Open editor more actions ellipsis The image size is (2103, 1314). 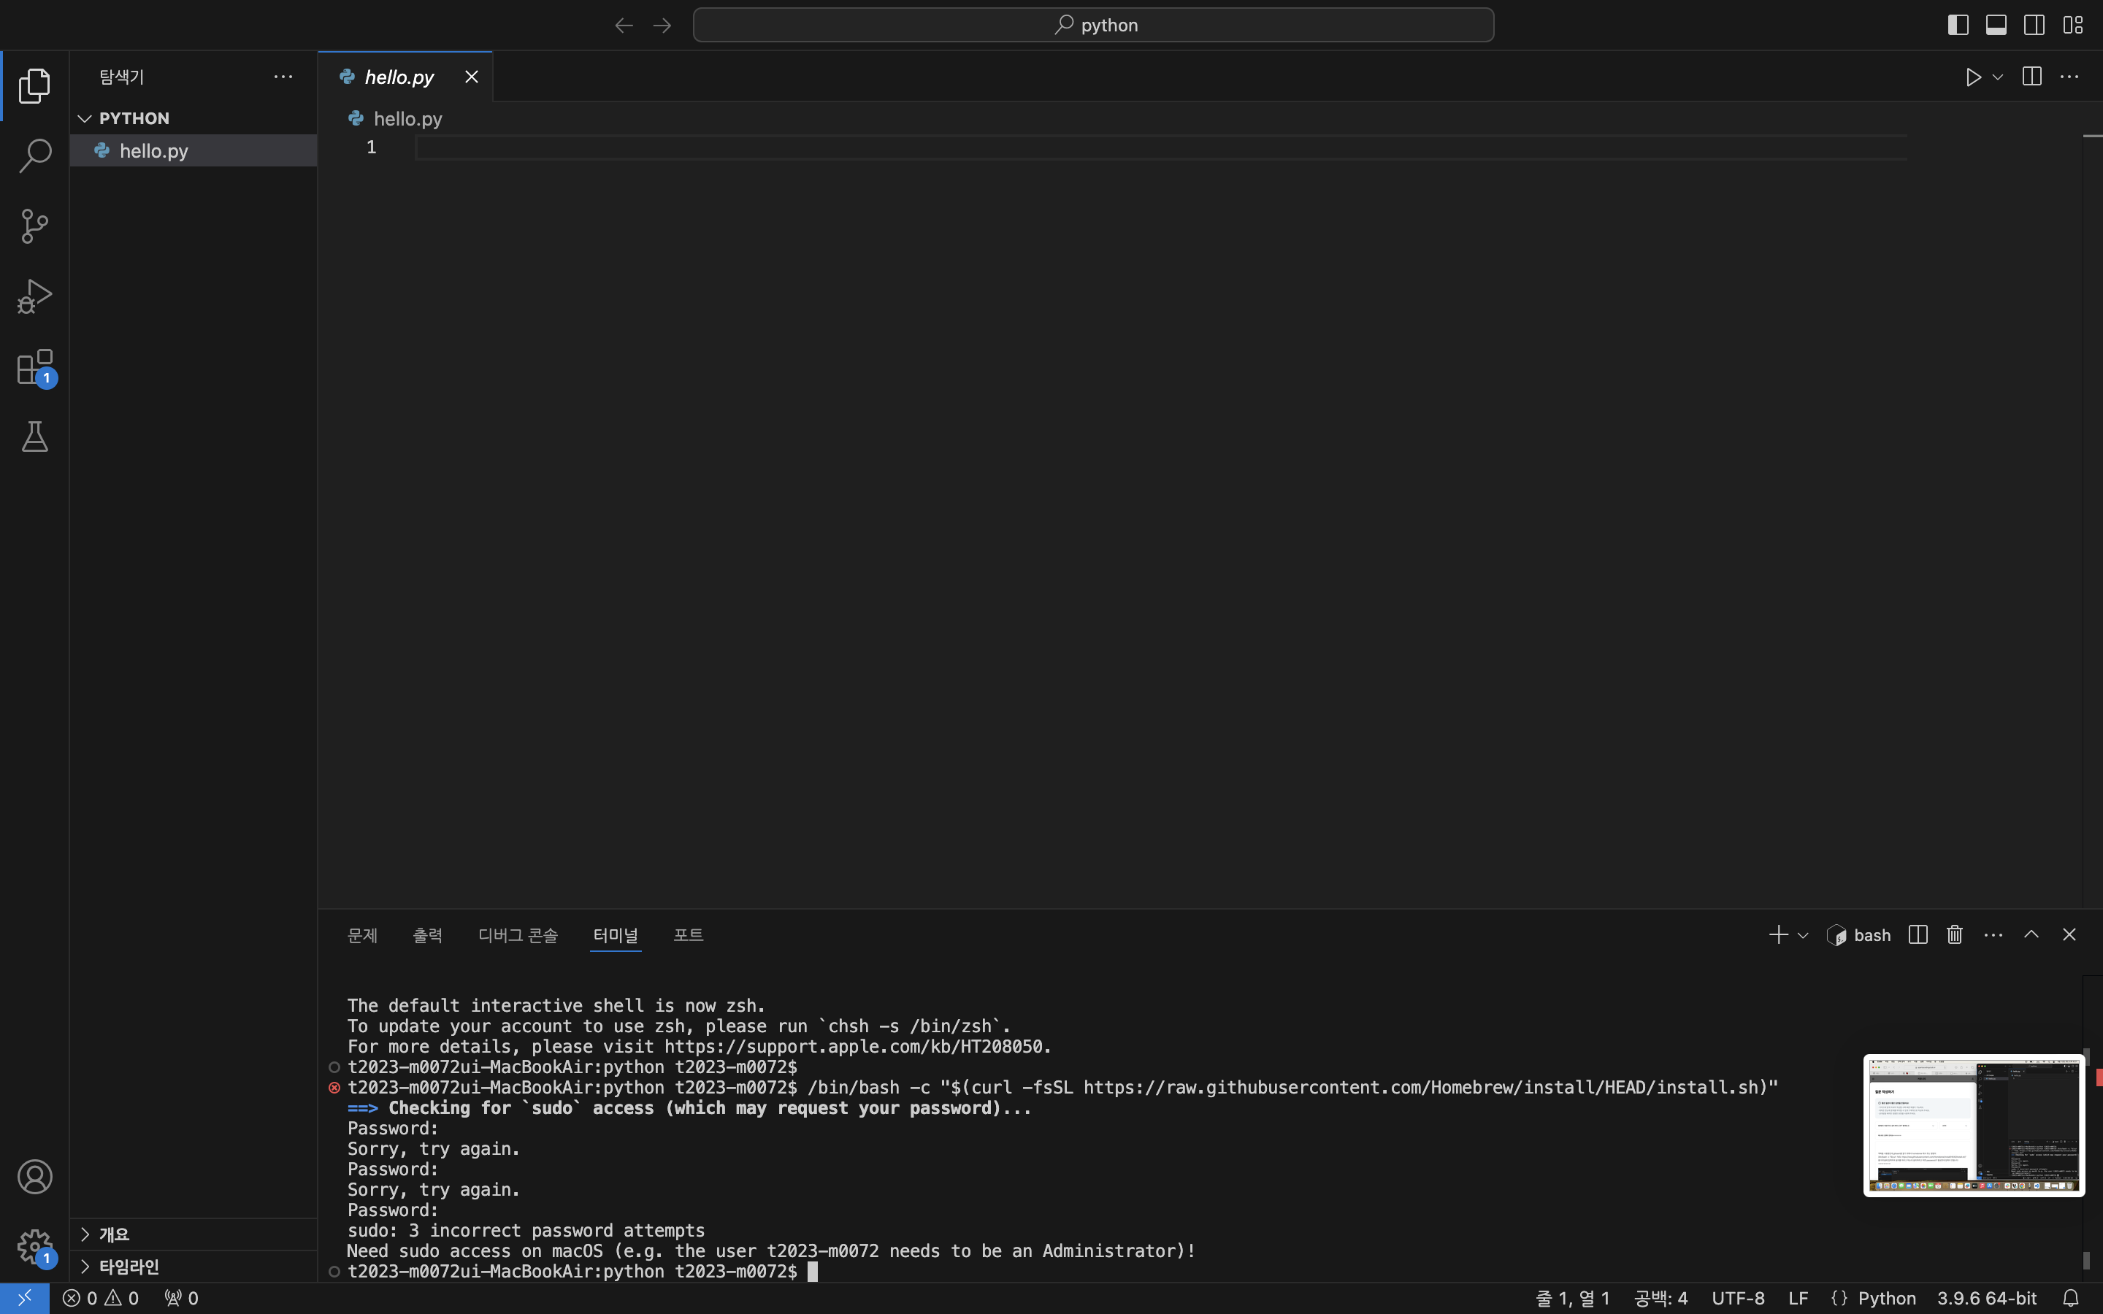[x=2070, y=77]
